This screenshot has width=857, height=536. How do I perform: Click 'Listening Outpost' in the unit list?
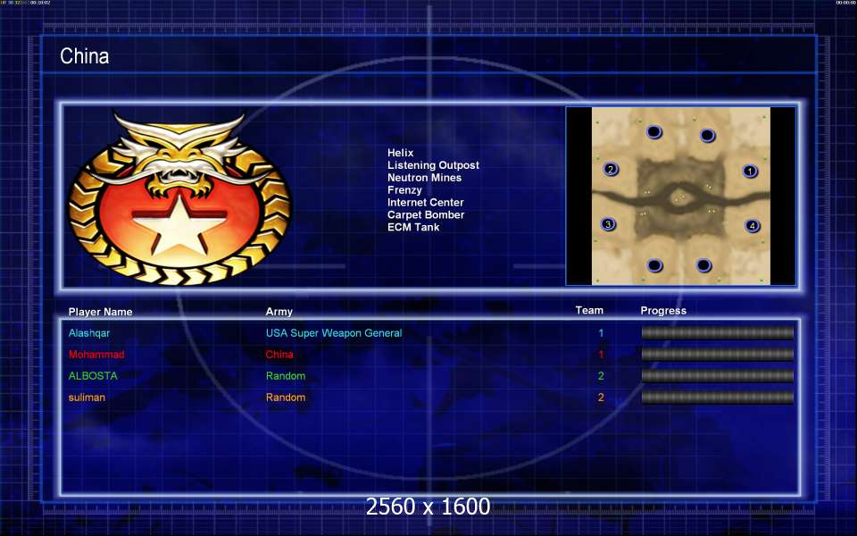pyautogui.click(x=434, y=165)
